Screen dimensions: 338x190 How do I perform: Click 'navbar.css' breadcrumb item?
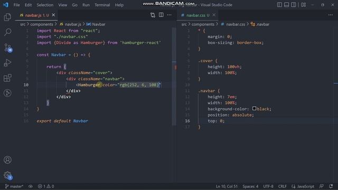(x=233, y=24)
